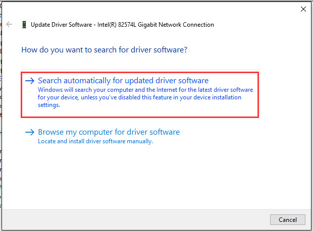Click the resize grip in the bottom-right corner

click(x=309, y=228)
